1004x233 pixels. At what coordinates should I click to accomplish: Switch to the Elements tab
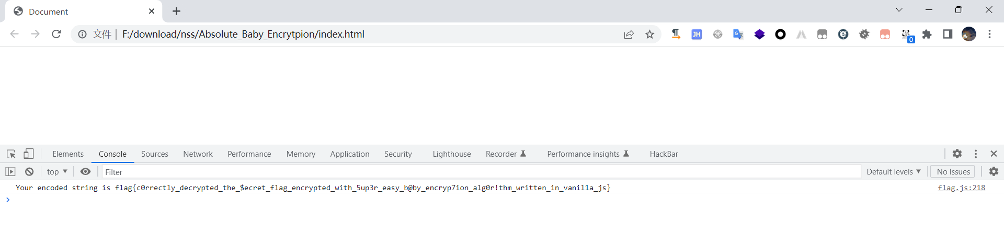(68, 154)
